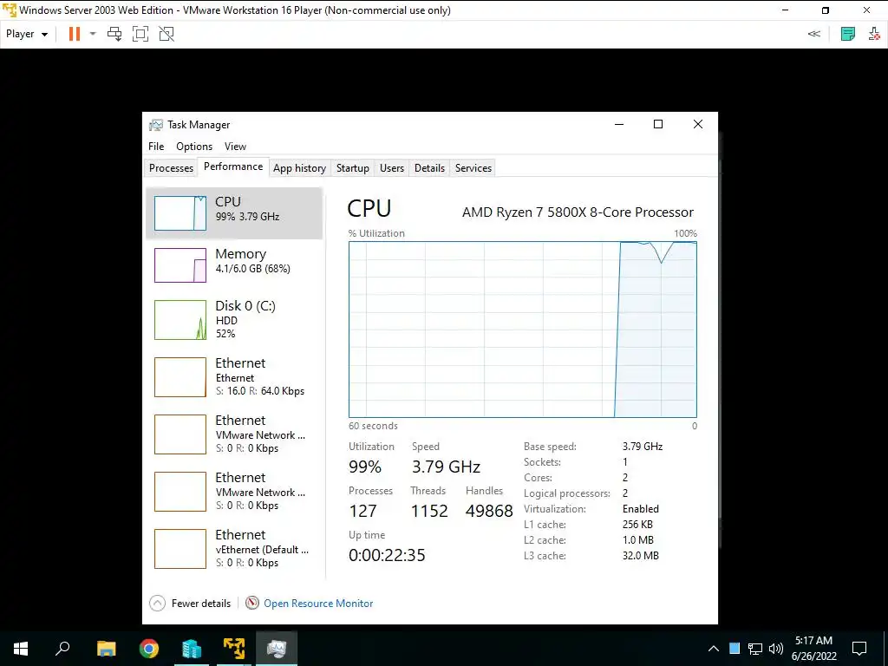Screen dimensions: 888x666
Task: Enter full screen mode icon in VMware toolbar
Action: point(140,34)
